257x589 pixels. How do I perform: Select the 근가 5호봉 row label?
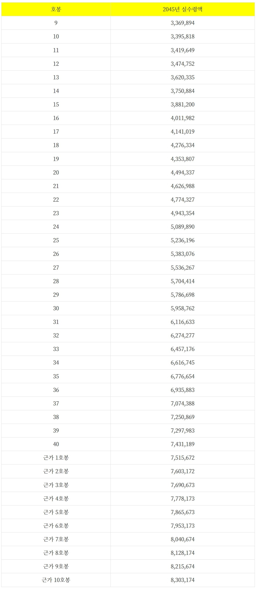56,512
